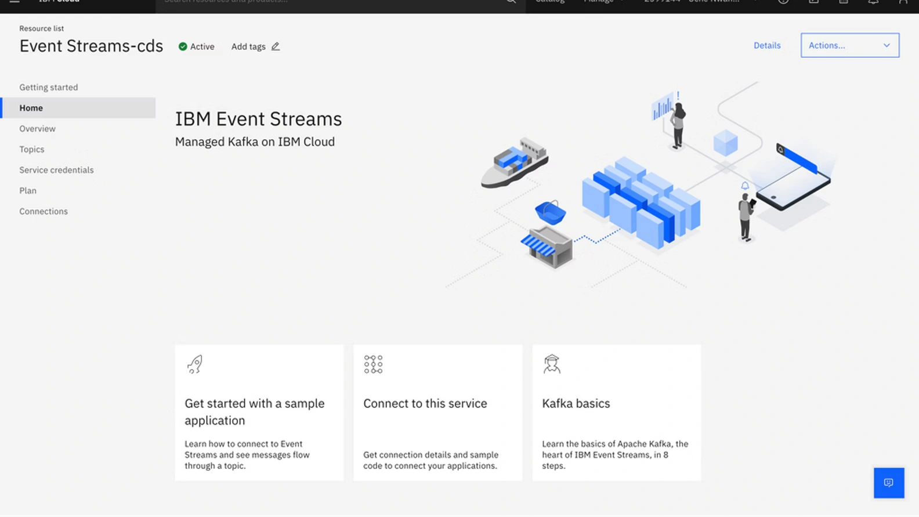Open the notifications bell in top bar
Viewport: 919px width, 517px height.
[x=873, y=2]
